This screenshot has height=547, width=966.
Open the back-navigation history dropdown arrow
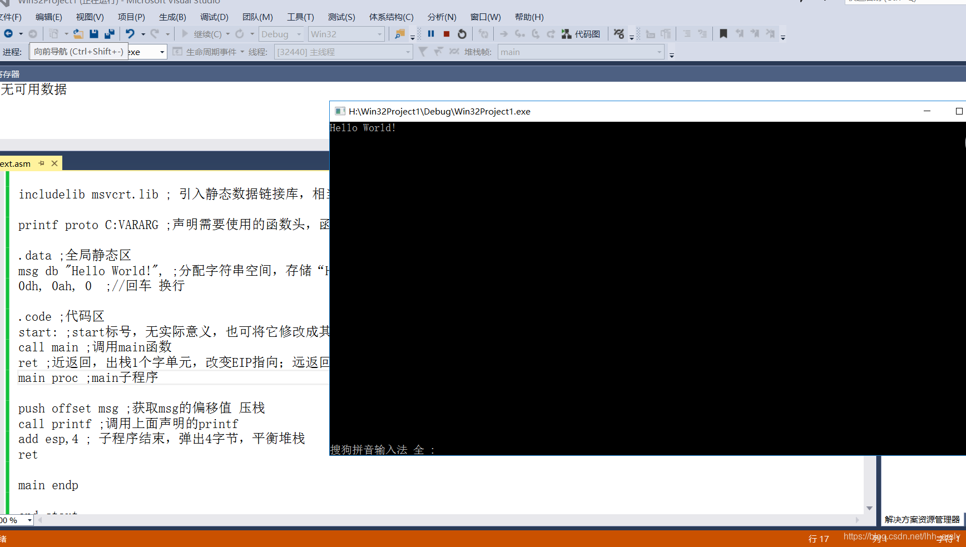tap(21, 34)
